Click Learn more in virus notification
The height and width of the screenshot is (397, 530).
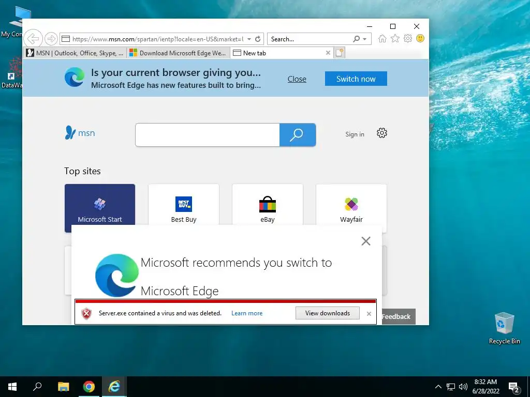click(x=247, y=313)
